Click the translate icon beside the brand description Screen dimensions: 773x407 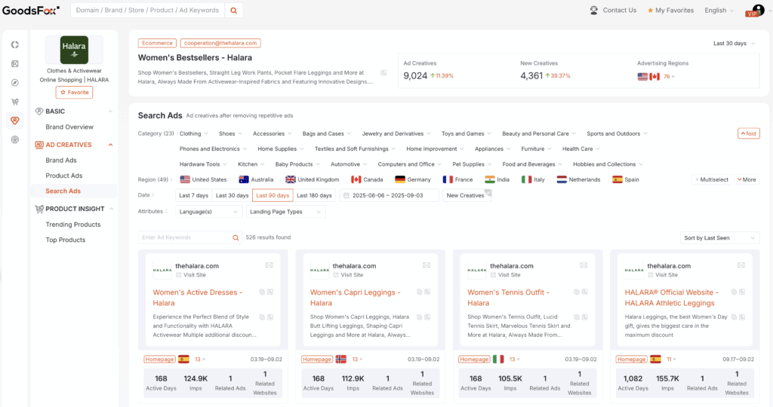[383, 73]
